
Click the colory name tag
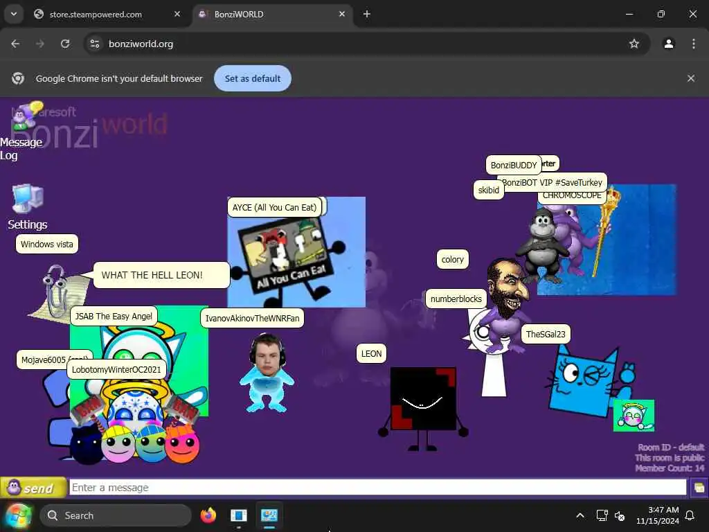[453, 260]
